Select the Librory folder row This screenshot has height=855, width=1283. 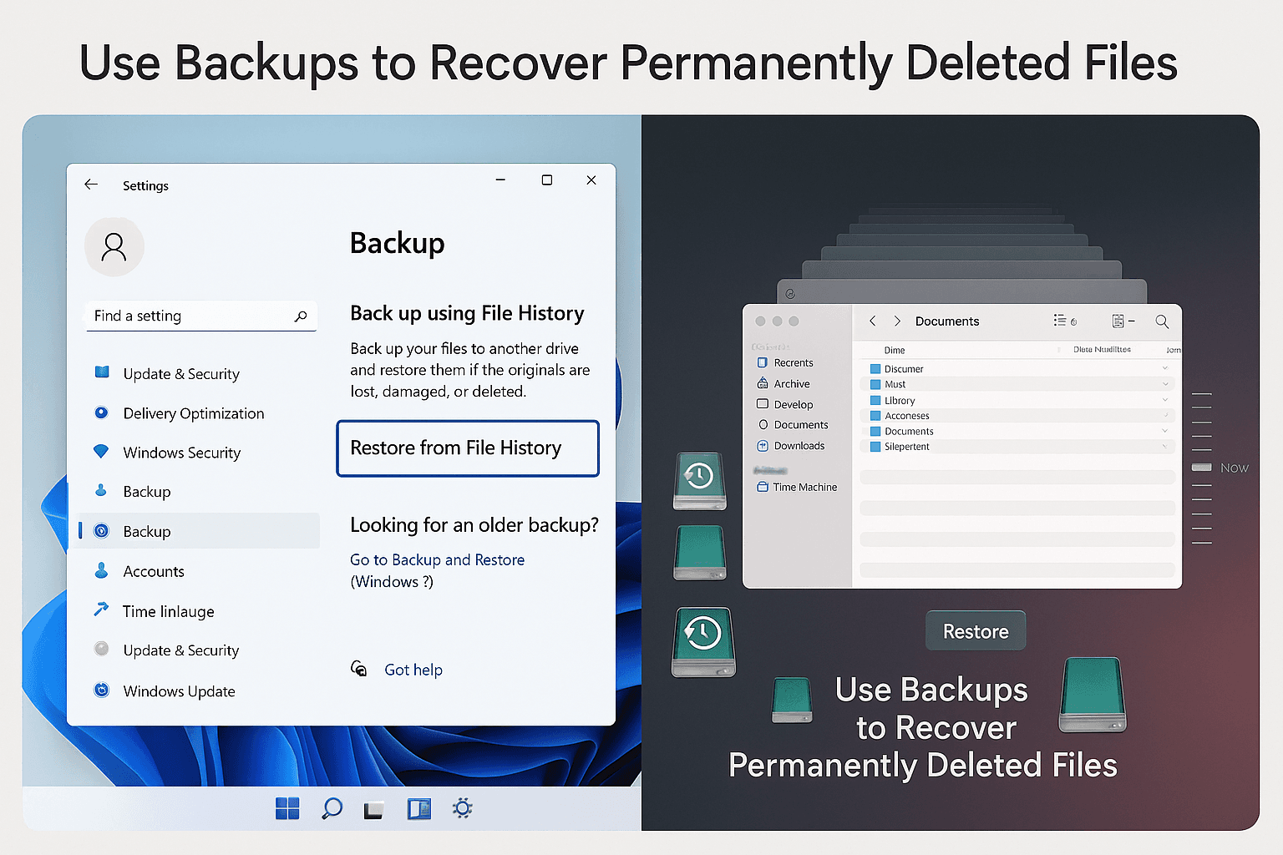tap(1017, 400)
